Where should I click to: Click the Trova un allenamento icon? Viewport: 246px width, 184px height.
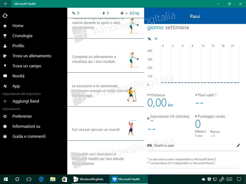tap(5, 56)
